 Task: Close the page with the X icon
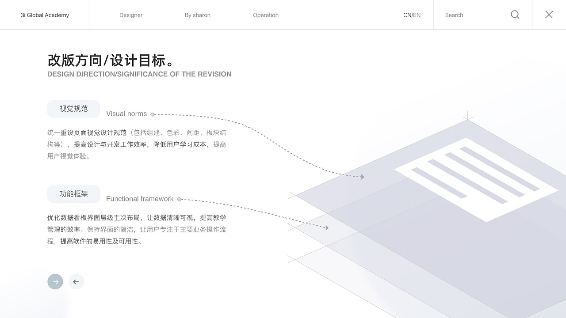[x=549, y=15]
